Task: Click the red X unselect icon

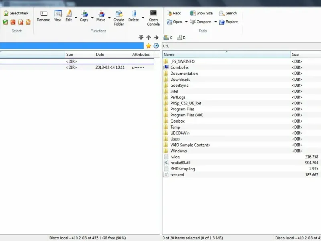Action: pyautogui.click(x=13, y=22)
